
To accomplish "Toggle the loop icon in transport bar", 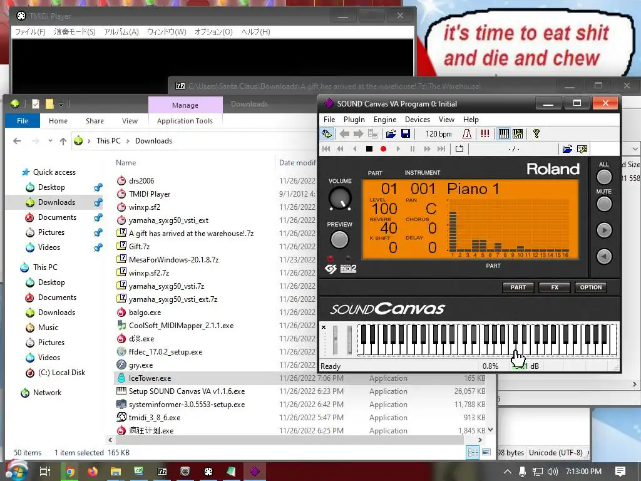I will tap(459, 148).
